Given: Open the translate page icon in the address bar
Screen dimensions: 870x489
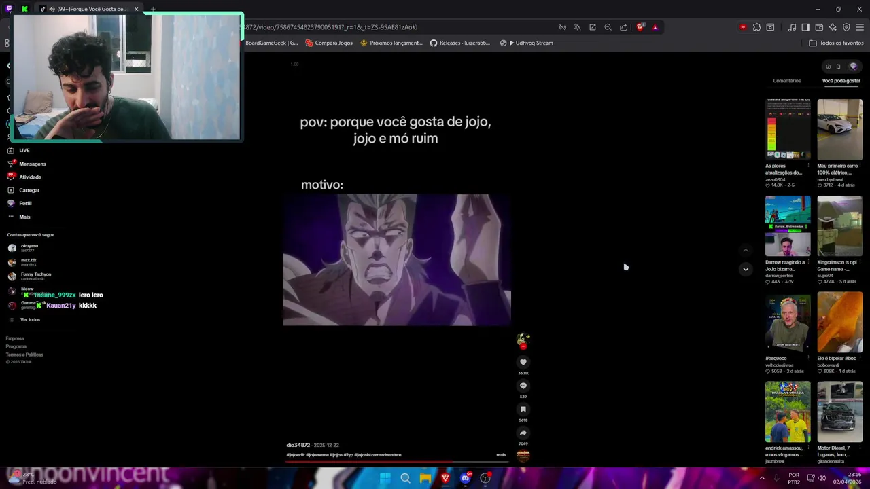Looking at the screenshot, I should tap(577, 27).
